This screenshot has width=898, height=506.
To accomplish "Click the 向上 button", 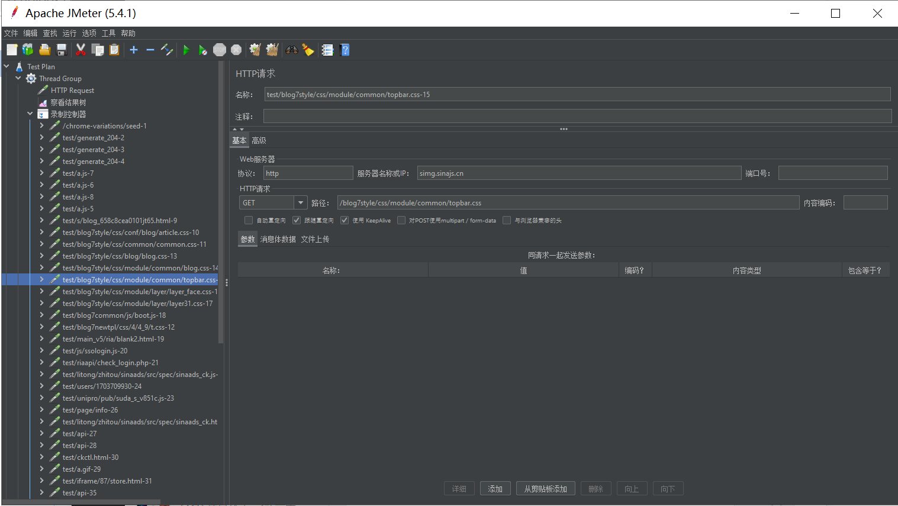I will [632, 489].
